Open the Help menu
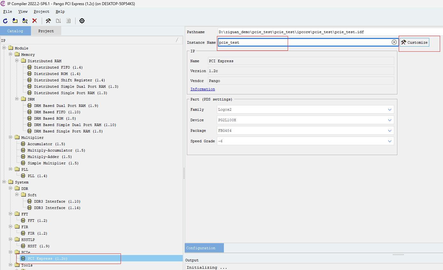Image resolution: width=443 pixels, height=270 pixels. 60,11
